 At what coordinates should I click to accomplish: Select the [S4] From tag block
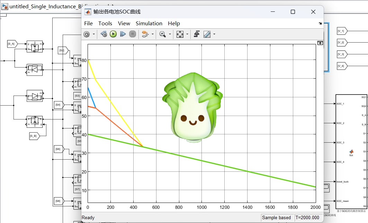(59, 105)
